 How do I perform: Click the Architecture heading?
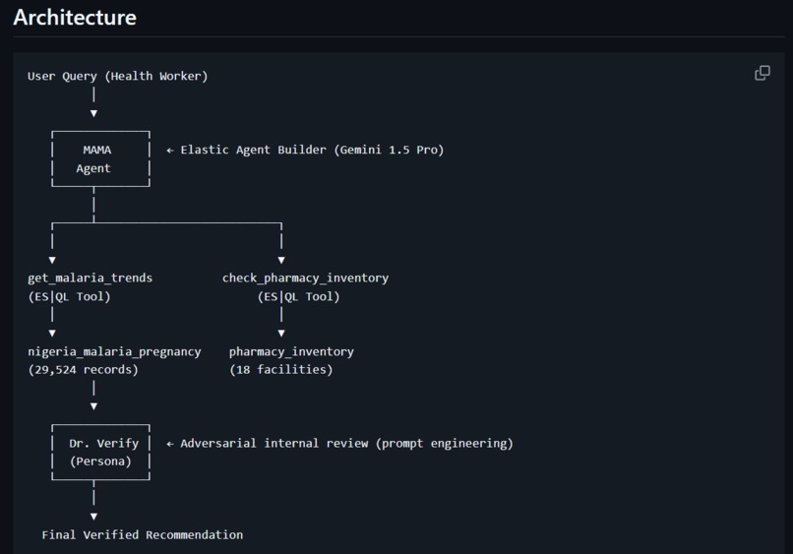(75, 18)
